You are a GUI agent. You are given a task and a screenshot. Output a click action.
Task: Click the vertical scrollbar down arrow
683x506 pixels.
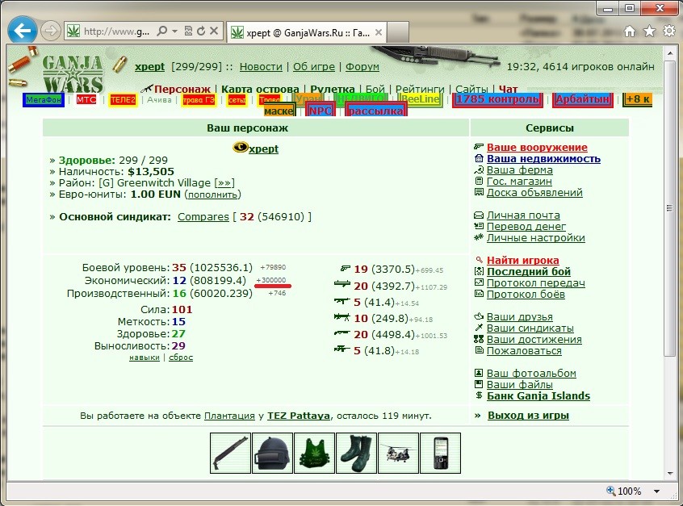point(670,474)
